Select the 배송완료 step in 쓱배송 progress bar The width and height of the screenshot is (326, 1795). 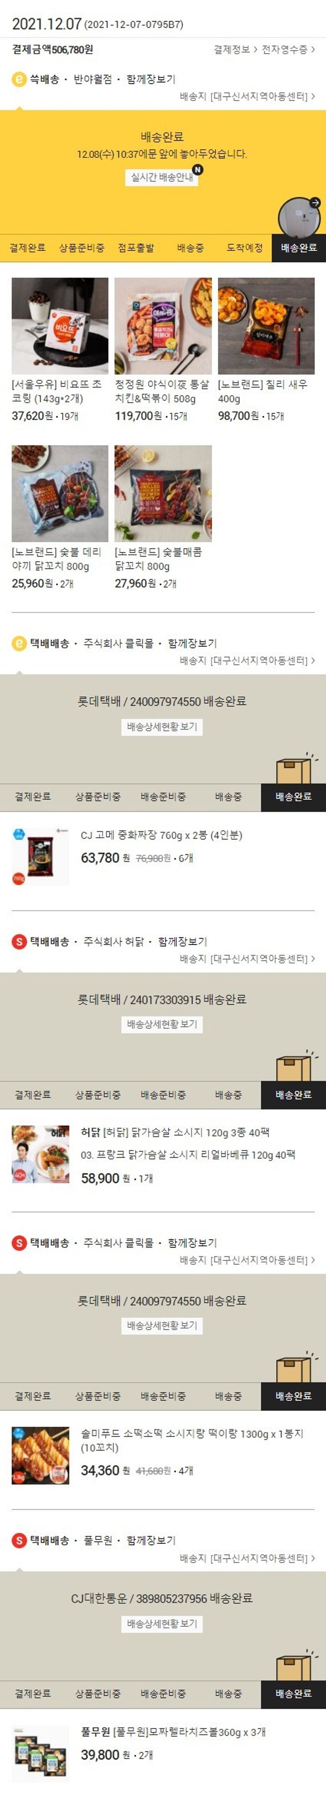[299, 248]
